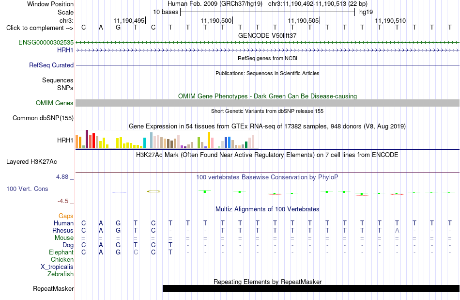Click the yellow oval PhyloP conservation mark

[153, 191]
